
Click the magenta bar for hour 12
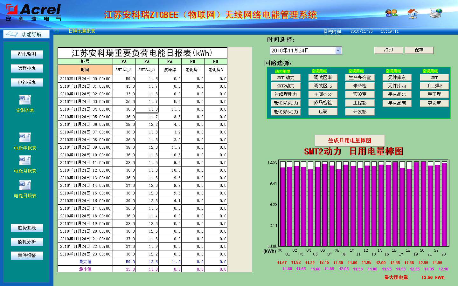pos(367,206)
